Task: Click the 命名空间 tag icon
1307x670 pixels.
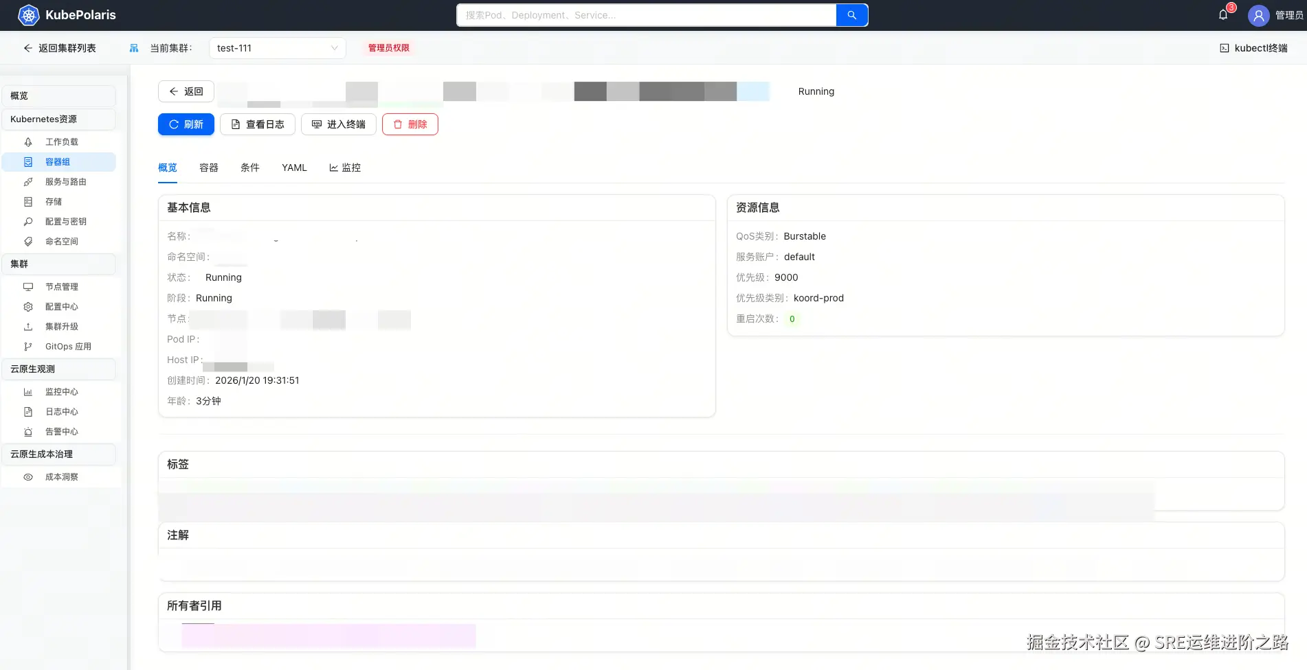Action: (28, 242)
